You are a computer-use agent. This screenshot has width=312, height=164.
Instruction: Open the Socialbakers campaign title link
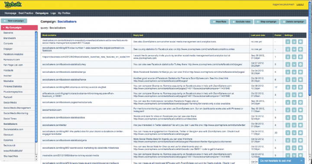click(67, 22)
